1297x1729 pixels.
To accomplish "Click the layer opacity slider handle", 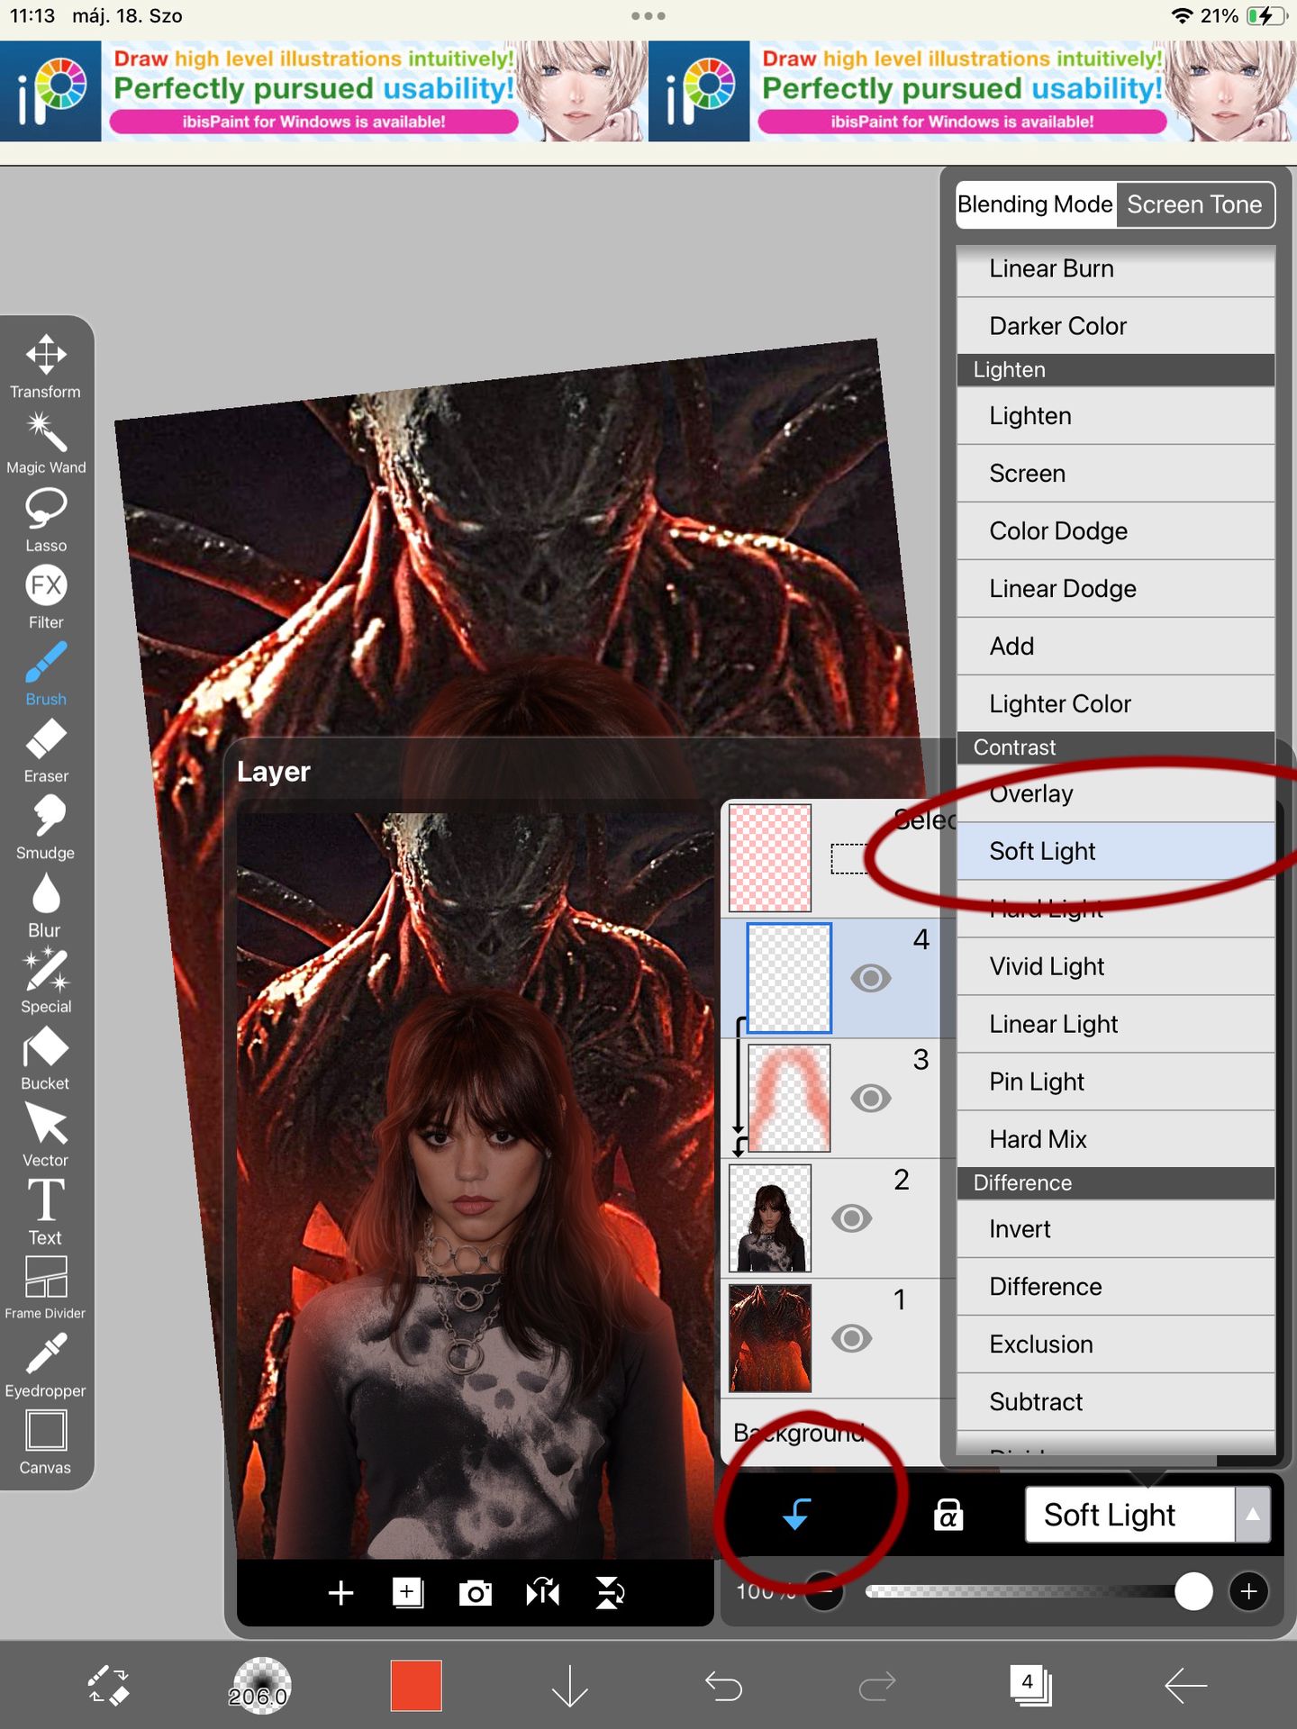I will click(1193, 1592).
